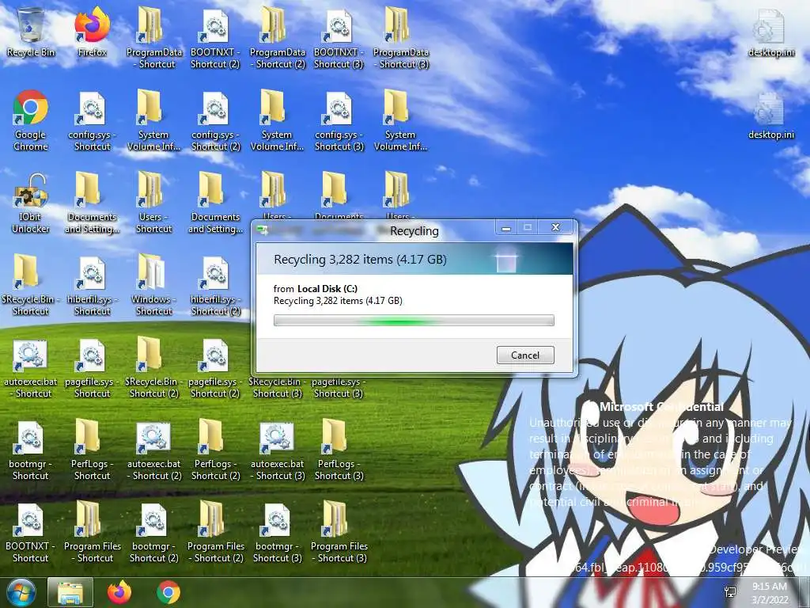Viewport: 810px width, 608px height.
Task: Select the ProgramData - Shortcut (2) folder
Action: point(278,39)
